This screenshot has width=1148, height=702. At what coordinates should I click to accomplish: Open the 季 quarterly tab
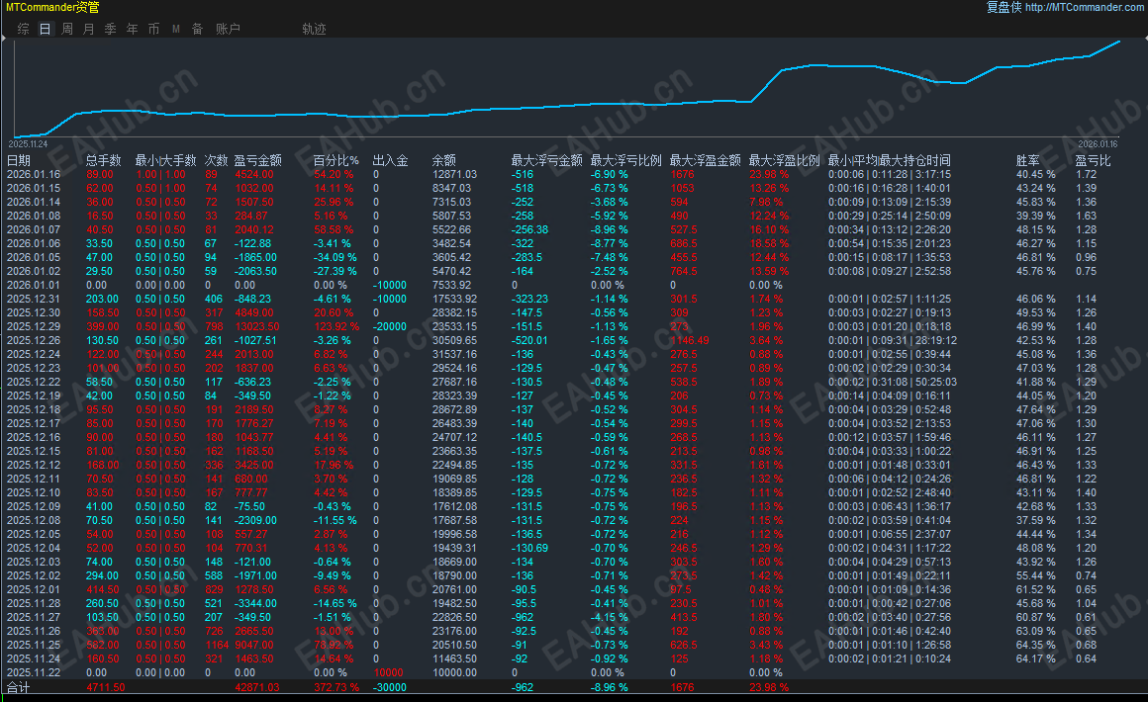[111, 29]
